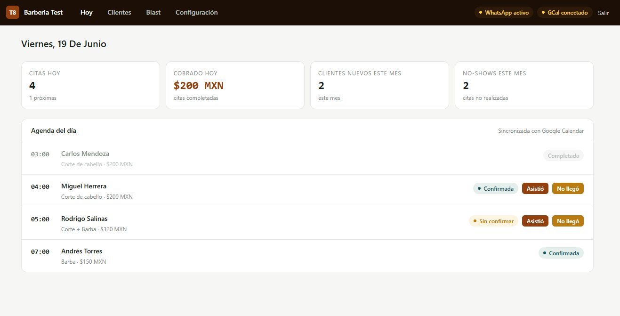620x316 pixels.
Task: Select the Miguel Herrera client name
Action: point(84,186)
